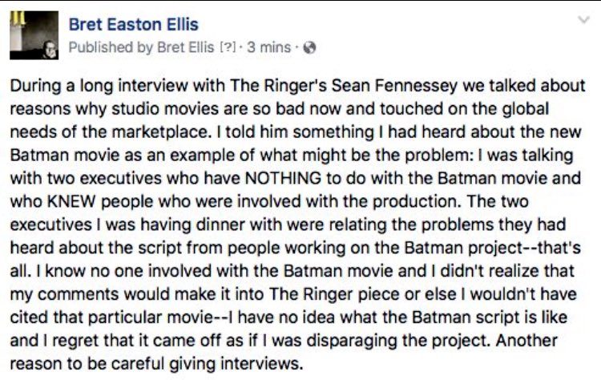Click the Bret Easton Ellis profile picture
Screen dimensions: 601x380
pos(34,35)
